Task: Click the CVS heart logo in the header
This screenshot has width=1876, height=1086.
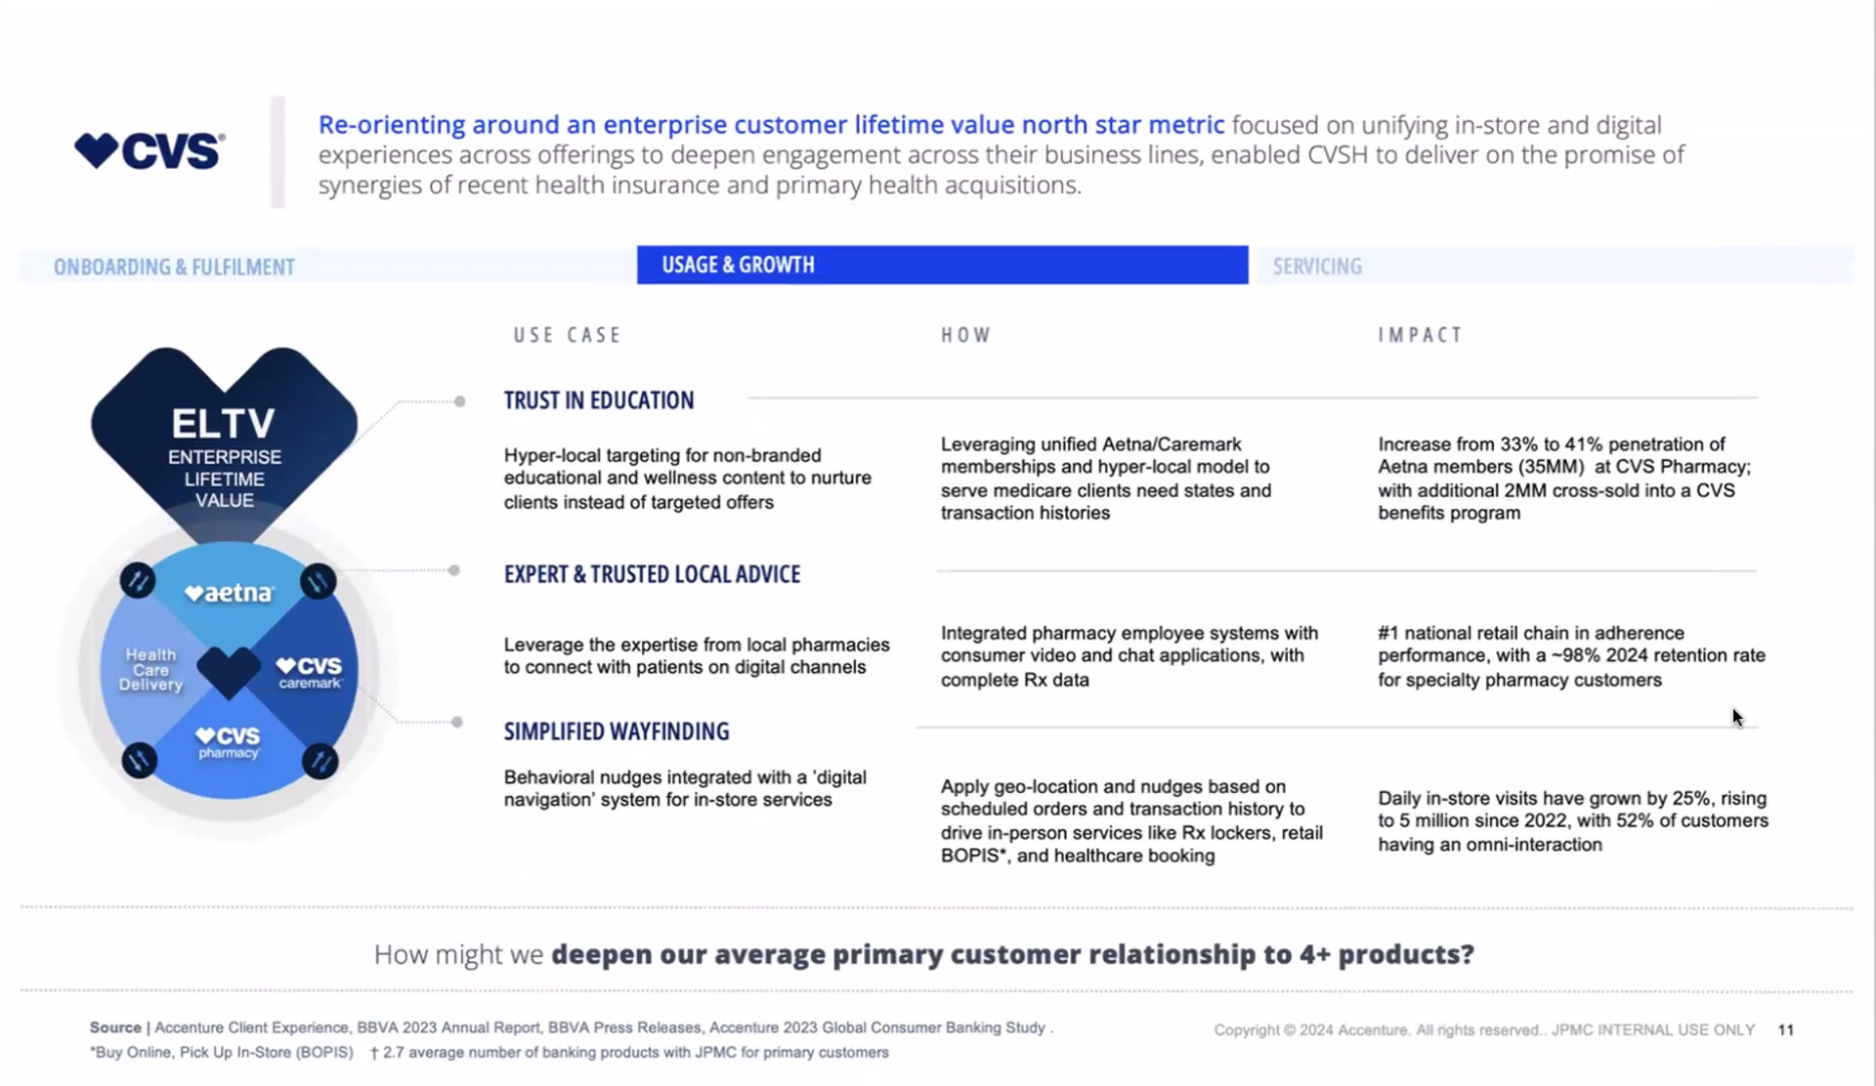Action: coord(149,151)
